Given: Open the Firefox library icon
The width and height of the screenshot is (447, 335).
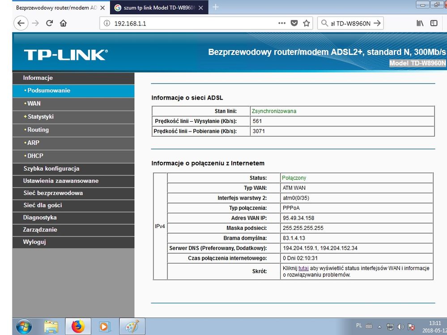Looking at the screenshot, I should [x=420, y=23].
